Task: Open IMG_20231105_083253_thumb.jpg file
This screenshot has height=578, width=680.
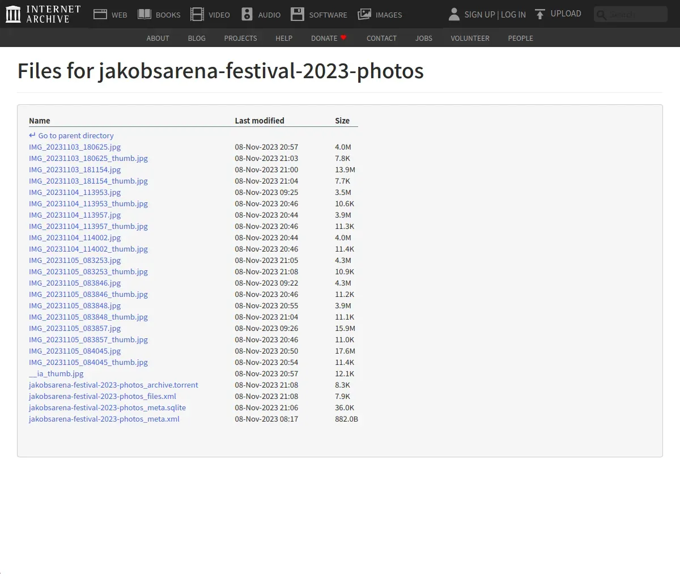Action: [88, 271]
